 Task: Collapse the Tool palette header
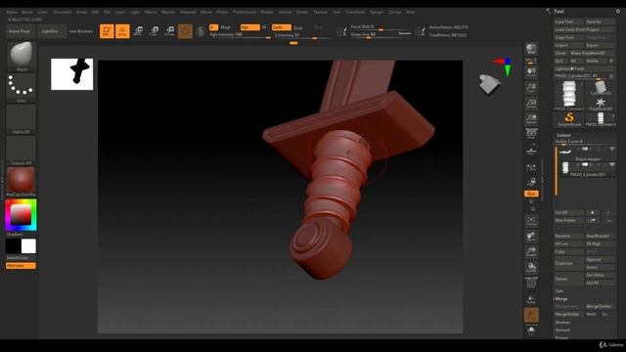click(x=559, y=11)
